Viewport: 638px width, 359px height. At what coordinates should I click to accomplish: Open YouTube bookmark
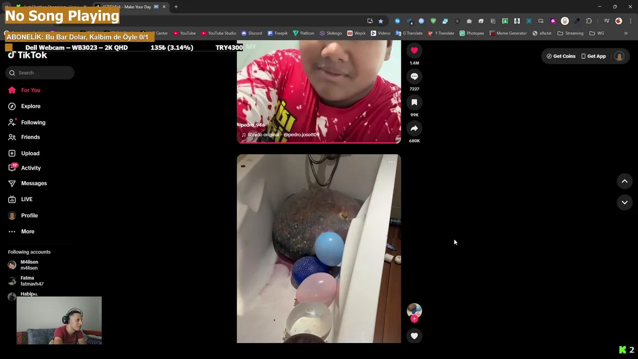tap(184, 33)
